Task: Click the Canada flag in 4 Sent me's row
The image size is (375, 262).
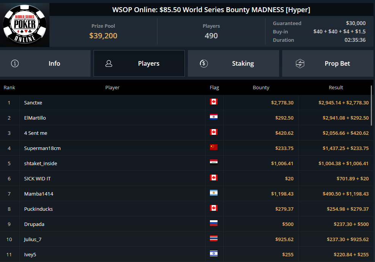Action: pyautogui.click(x=214, y=132)
